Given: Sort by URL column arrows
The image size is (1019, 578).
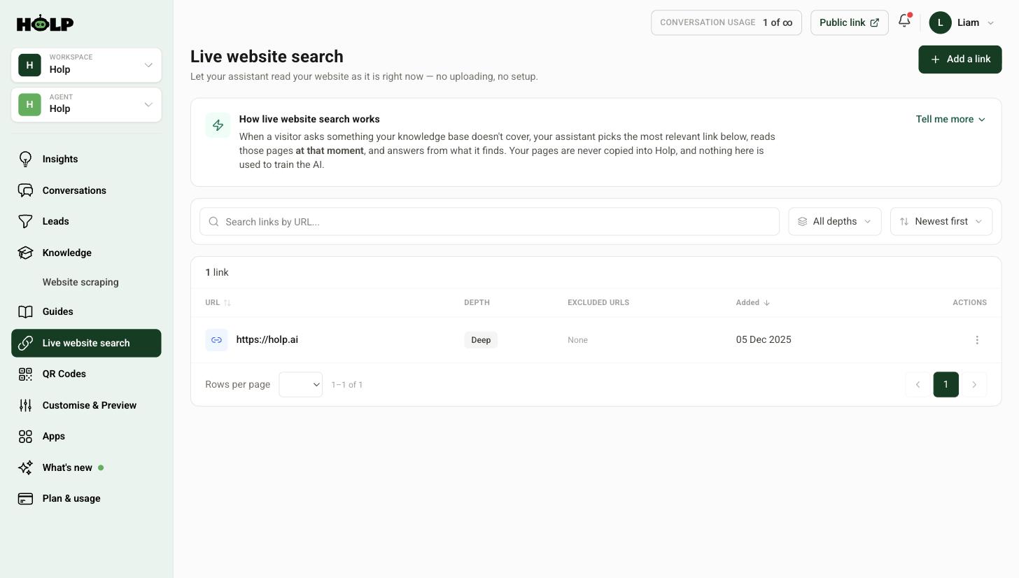Looking at the screenshot, I should pyautogui.click(x=227, y=303).
